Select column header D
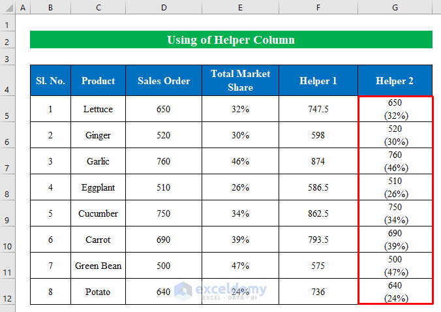The image size is (441, 312). click(x=164, y=7)
